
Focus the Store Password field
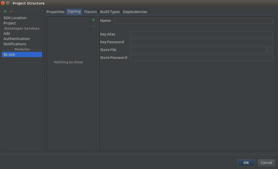[201, 58]
